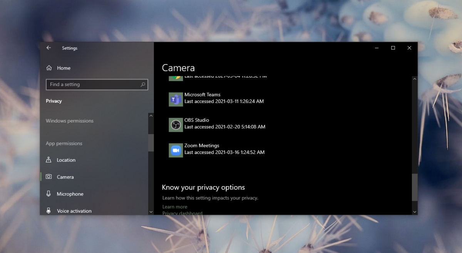Open the Privacy dashboard link
The height and width of the screenshot is (253, 462).
tap(182, 213)
